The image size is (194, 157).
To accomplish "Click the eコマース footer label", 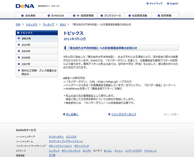I will tap(21, 151).
